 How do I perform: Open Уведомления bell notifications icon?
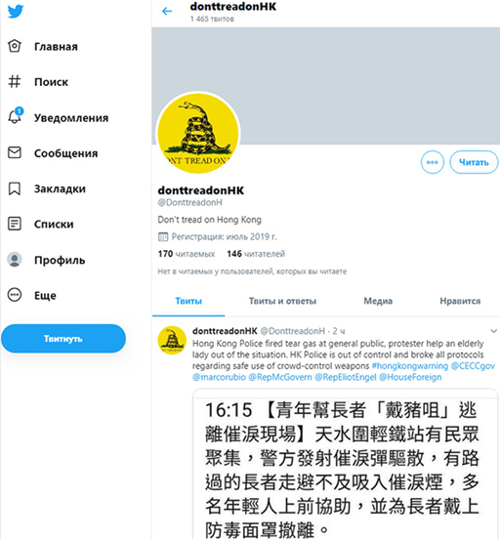pos(15,116)
